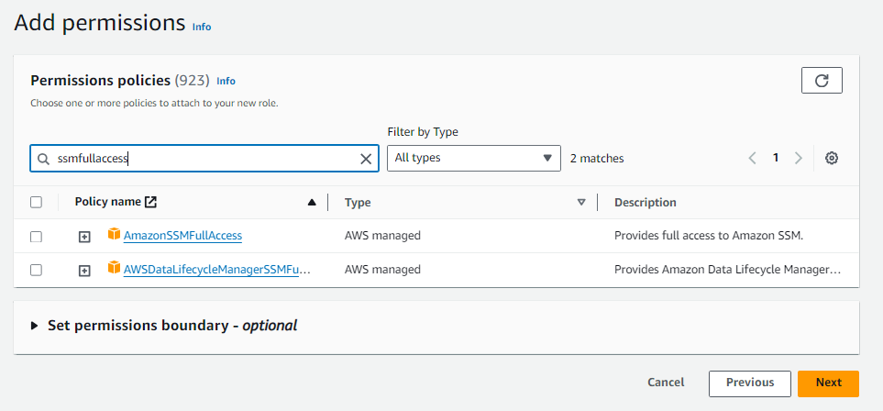Click the orange cube icon for AmazonSSMFullAccess

(115, 234)
